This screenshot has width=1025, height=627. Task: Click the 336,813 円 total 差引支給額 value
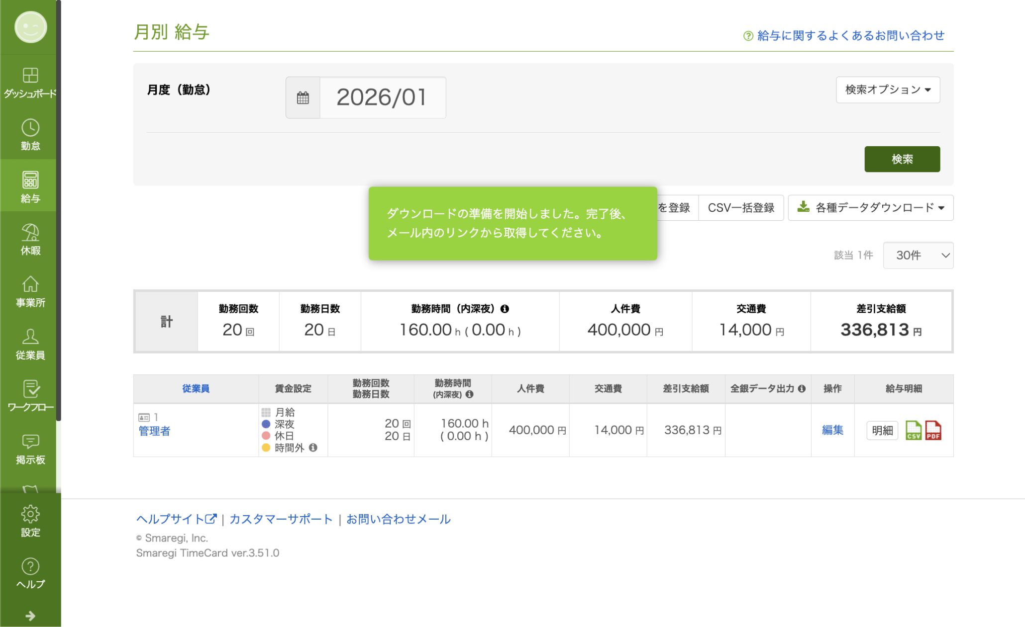click(x=881, y=330)
